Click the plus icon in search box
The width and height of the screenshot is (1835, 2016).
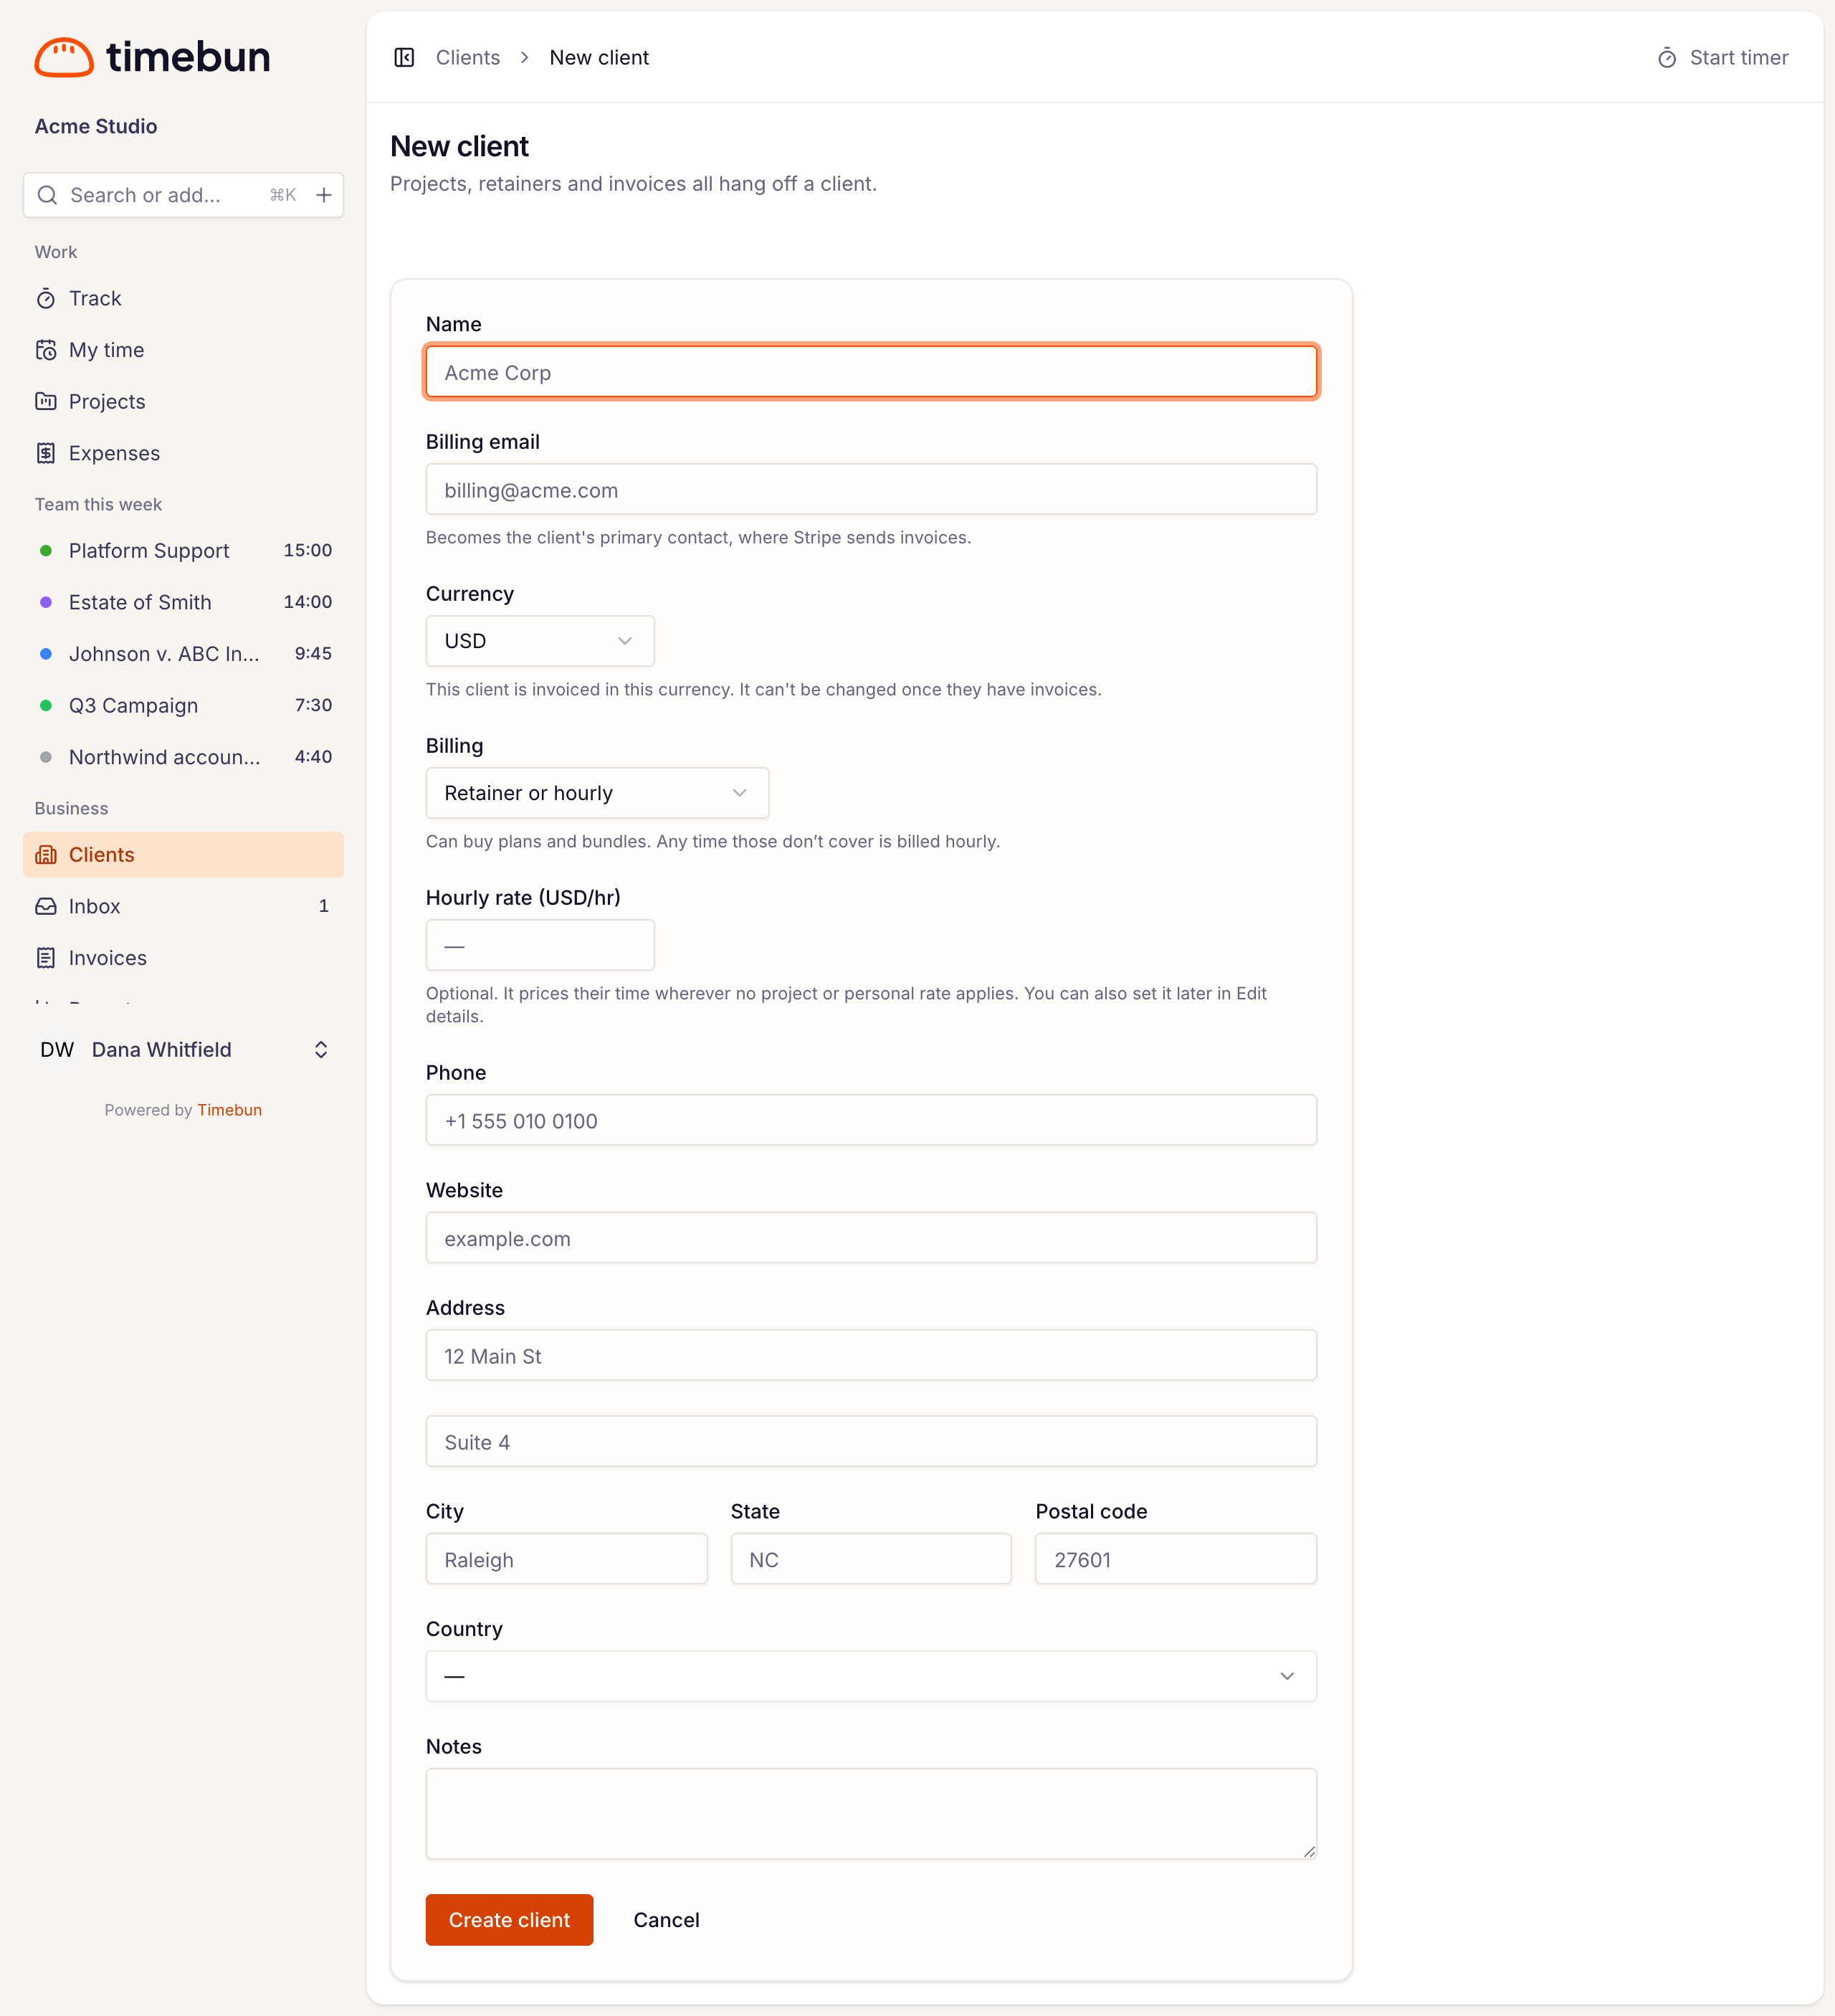click(x=324, y=195)
